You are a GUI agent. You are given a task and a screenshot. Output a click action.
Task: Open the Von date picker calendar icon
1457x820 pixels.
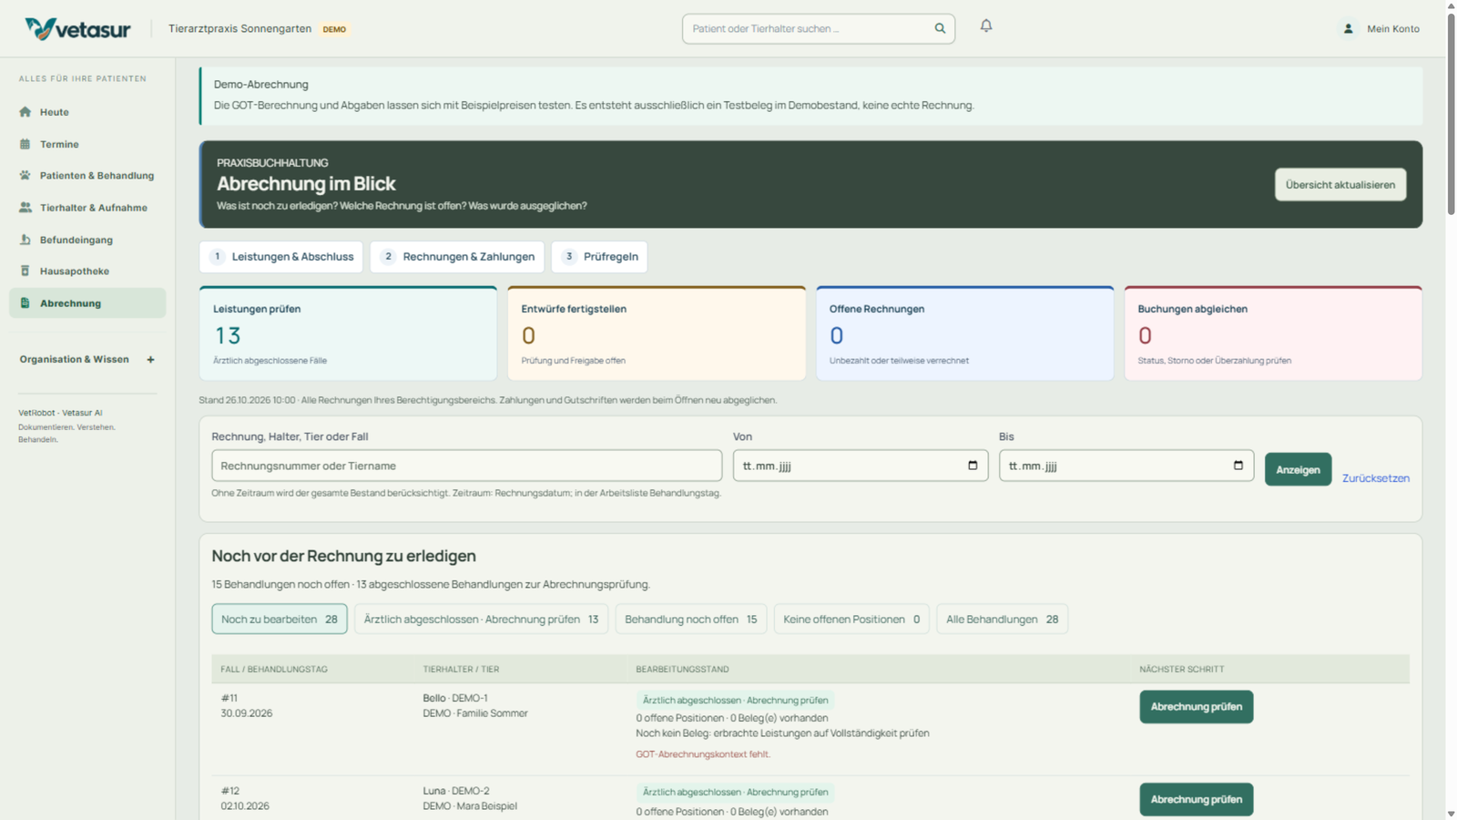tap(973, 466)
